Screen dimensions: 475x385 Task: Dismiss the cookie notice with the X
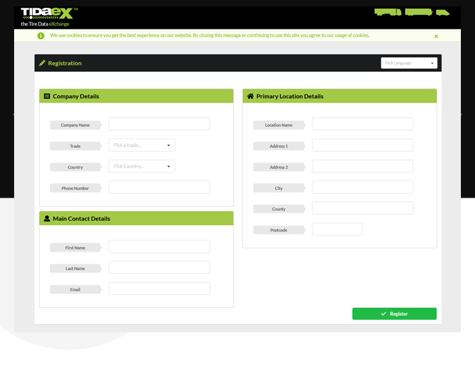(x=436, y=36)
